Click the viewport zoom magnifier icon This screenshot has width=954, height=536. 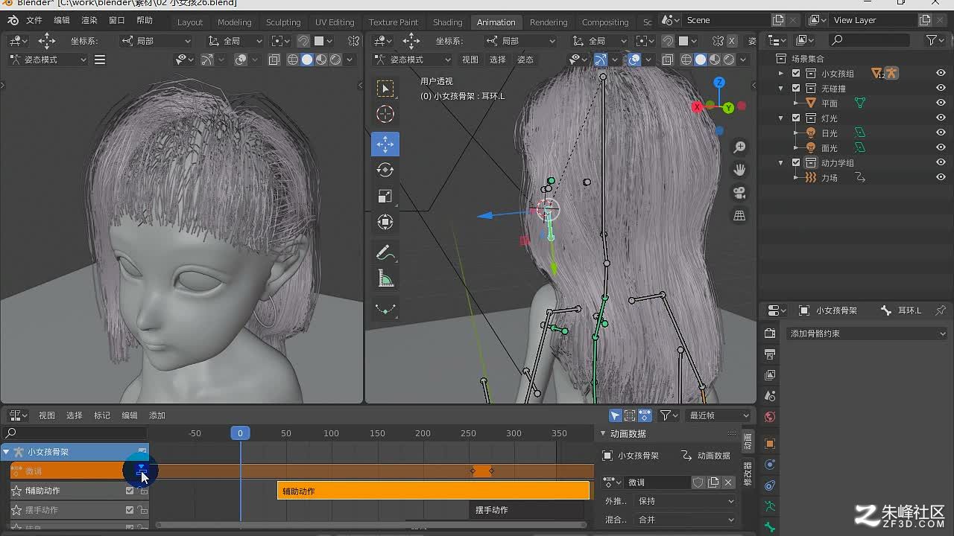739,147
